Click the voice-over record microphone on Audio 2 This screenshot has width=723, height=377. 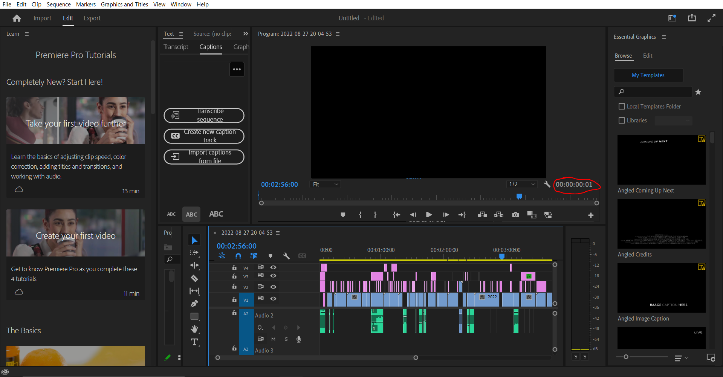tap(299, 339)
